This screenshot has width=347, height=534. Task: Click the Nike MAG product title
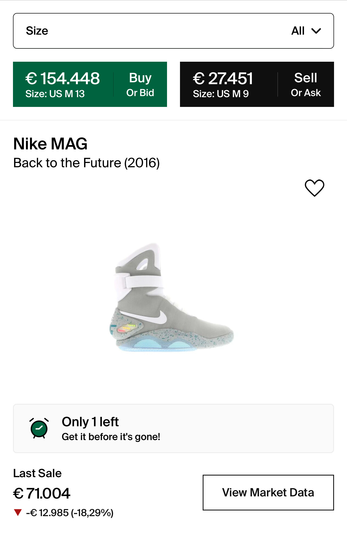click(x=51, y=143)
